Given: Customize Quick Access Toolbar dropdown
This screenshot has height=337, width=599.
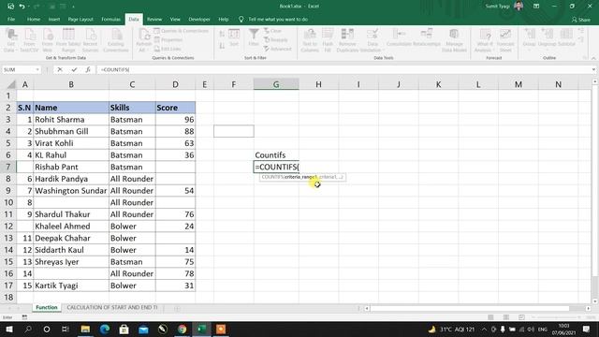Looking at the screenshot, I should 73,7.
